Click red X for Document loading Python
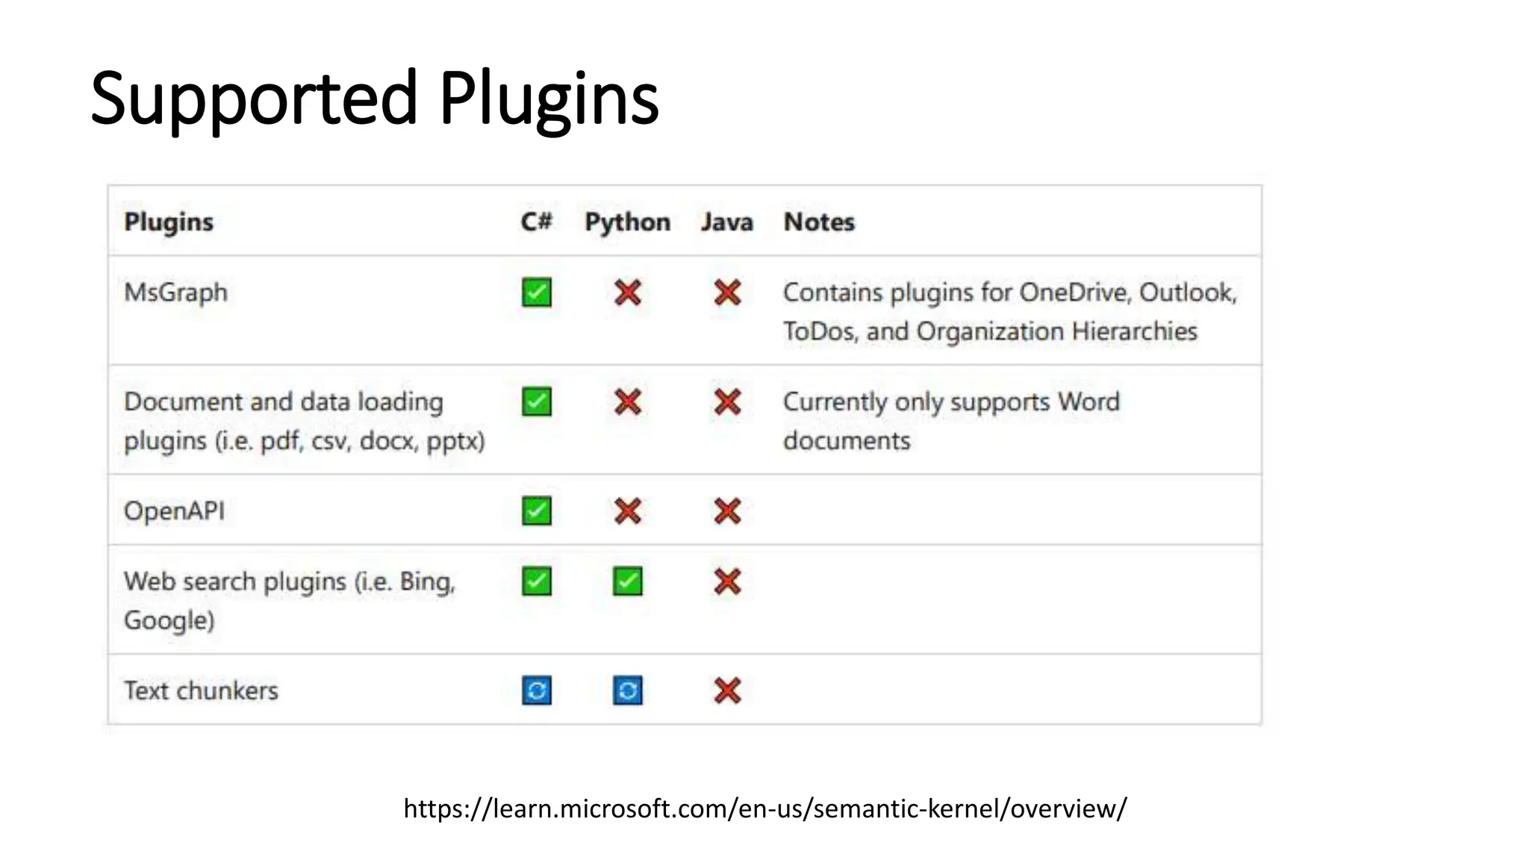Screen dimensions: 1529x860 628,402
